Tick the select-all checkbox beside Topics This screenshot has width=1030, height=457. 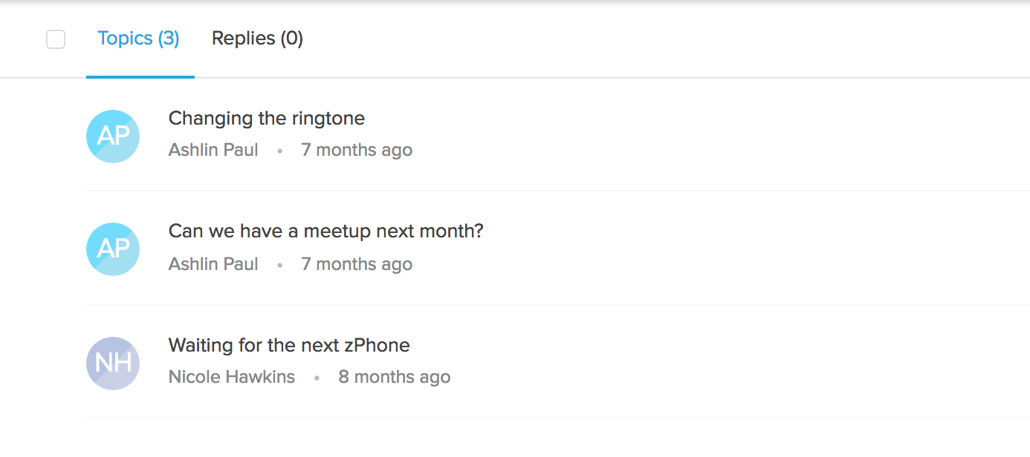tap(56, 39)
